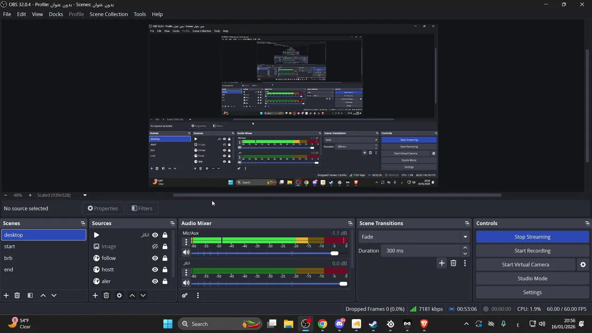Add a new source with plus icon
The width and height of the screenshot is (592, 333).
[x=95, y=296]
